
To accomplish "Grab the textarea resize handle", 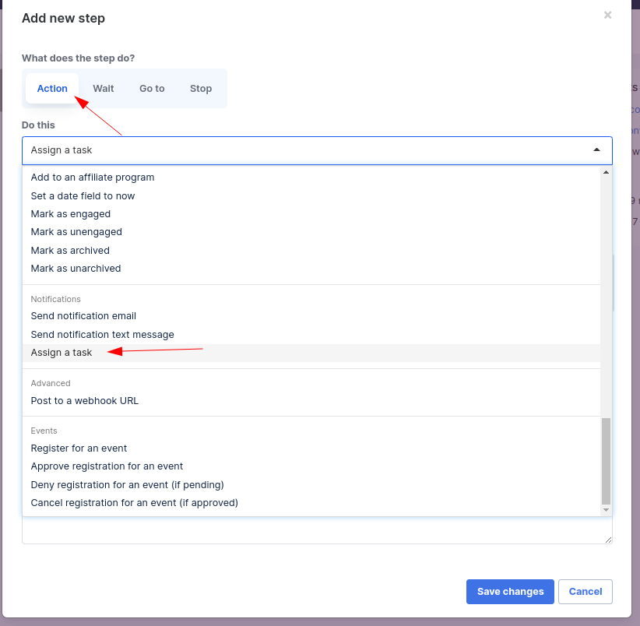I will [x=608, y=540].
